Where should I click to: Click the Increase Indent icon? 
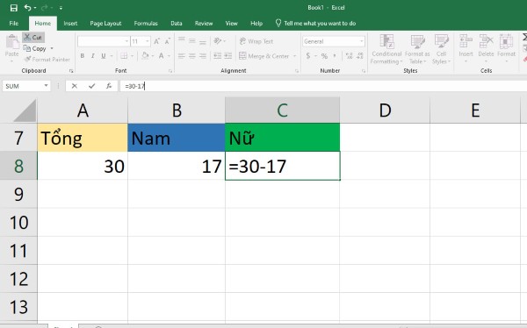pyautogui.click(x=228, y=56)
